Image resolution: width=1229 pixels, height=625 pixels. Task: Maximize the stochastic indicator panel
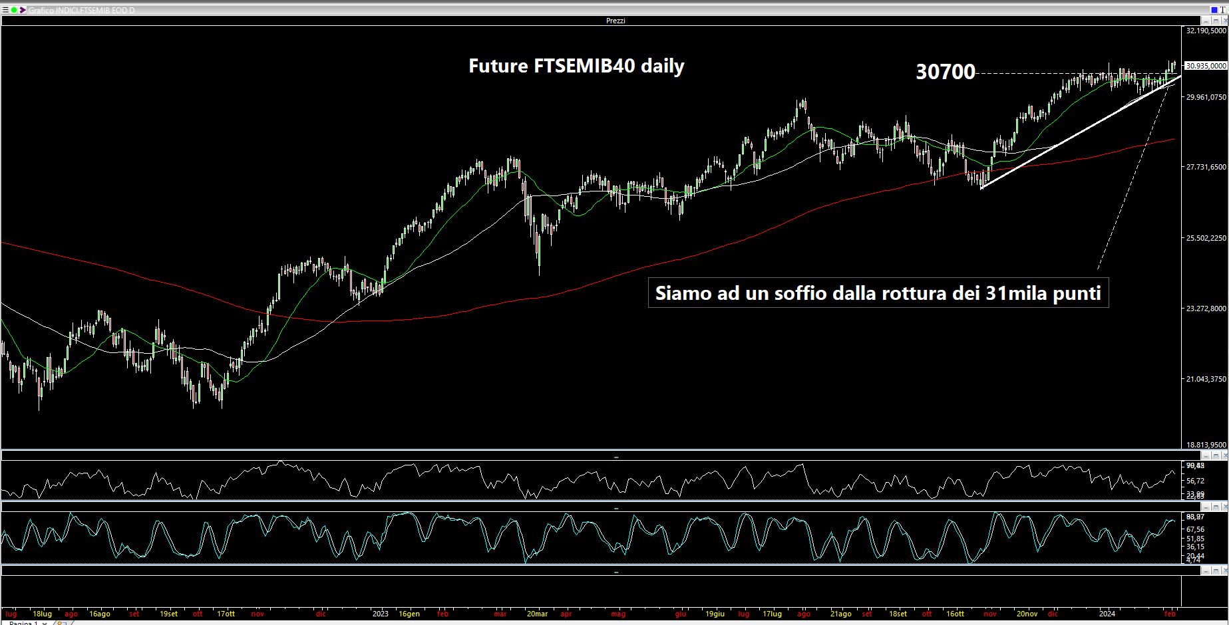(1216, 507)
